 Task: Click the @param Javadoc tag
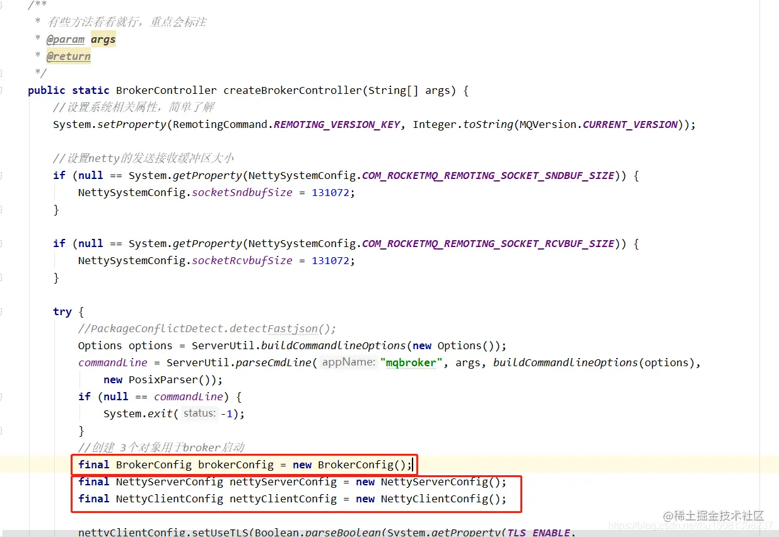tap(66, 40)
